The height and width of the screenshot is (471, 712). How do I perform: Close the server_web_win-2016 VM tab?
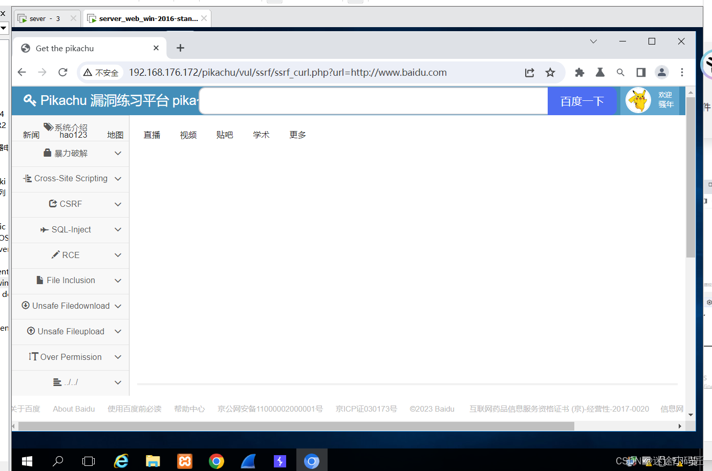coord(204,18)
